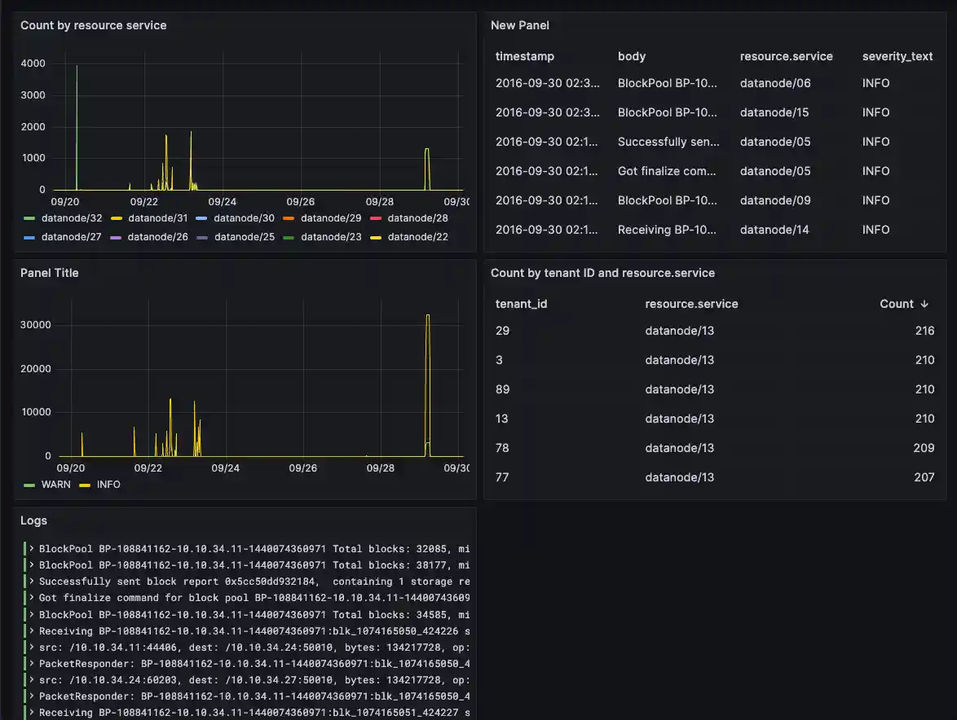
Task: Click the chevron on the first PacketResponder log row
Action: coord(30,663)
